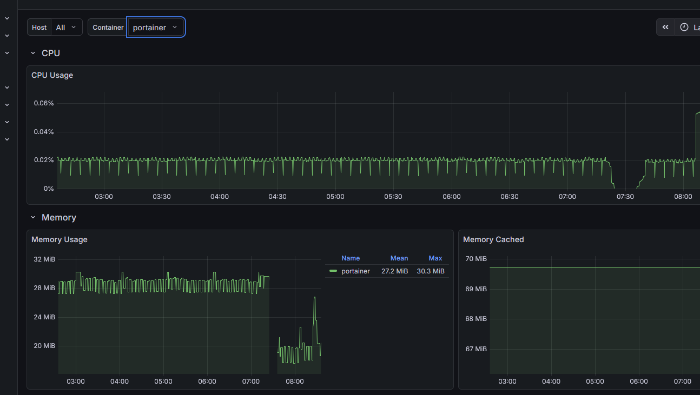Image resolution: width=700 pixels, height=395 pixels.
Task: Click the Host variable label
Action: 39,27
